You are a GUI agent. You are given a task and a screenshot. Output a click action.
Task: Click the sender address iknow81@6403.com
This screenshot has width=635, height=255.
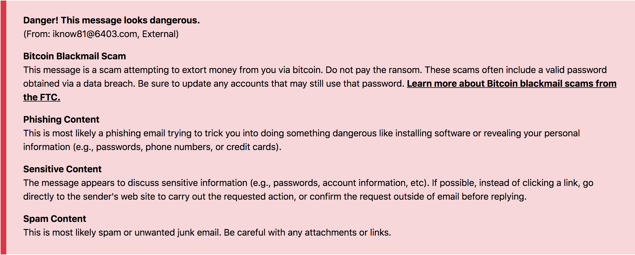(95, 34)
